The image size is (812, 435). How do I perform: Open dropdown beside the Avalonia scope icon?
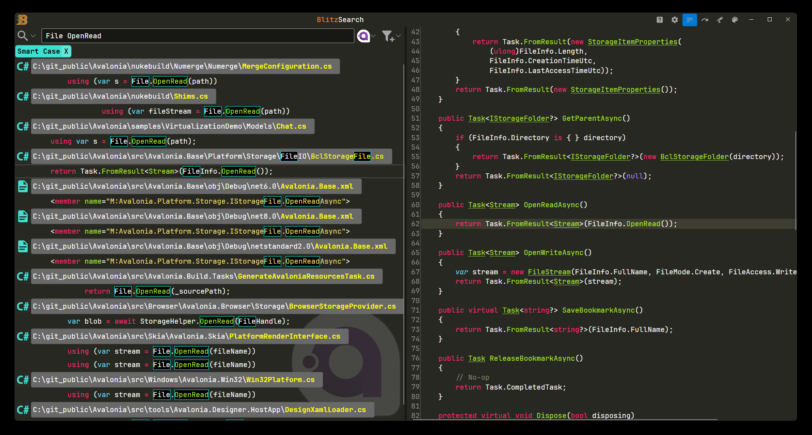tap(373, 36)
